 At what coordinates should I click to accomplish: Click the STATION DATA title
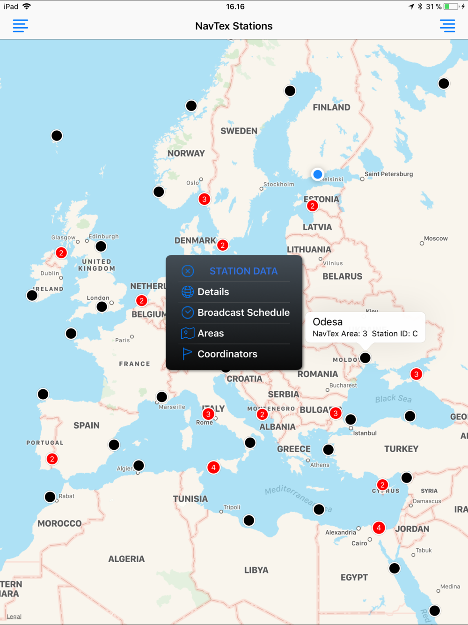(243, 271)
